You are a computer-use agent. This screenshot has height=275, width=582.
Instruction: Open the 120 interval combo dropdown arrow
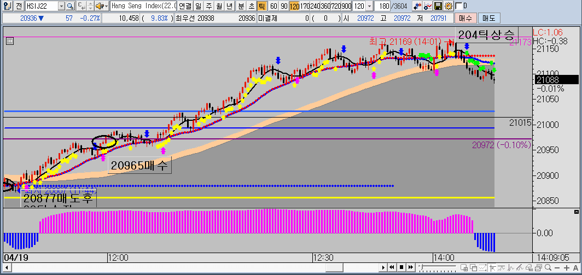click(370, 6)
